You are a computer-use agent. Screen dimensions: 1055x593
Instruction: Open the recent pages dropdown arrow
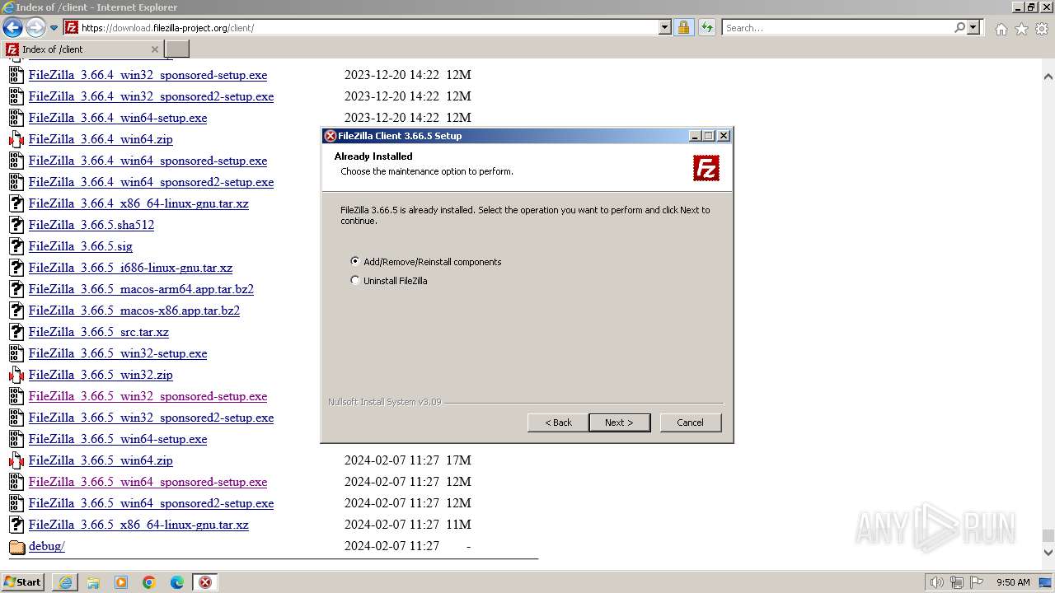(x=54, y=28)
